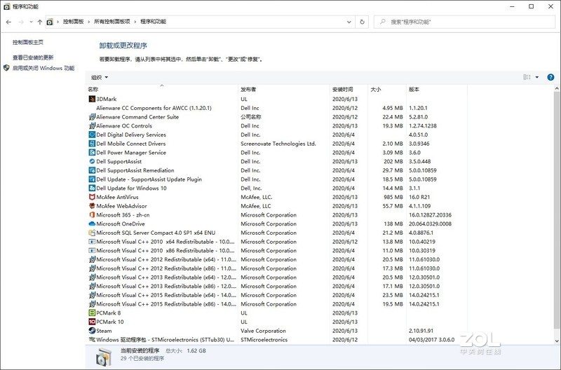Click Dell Update for Windows 10 icon
The image size is (561, 370).
92,188
